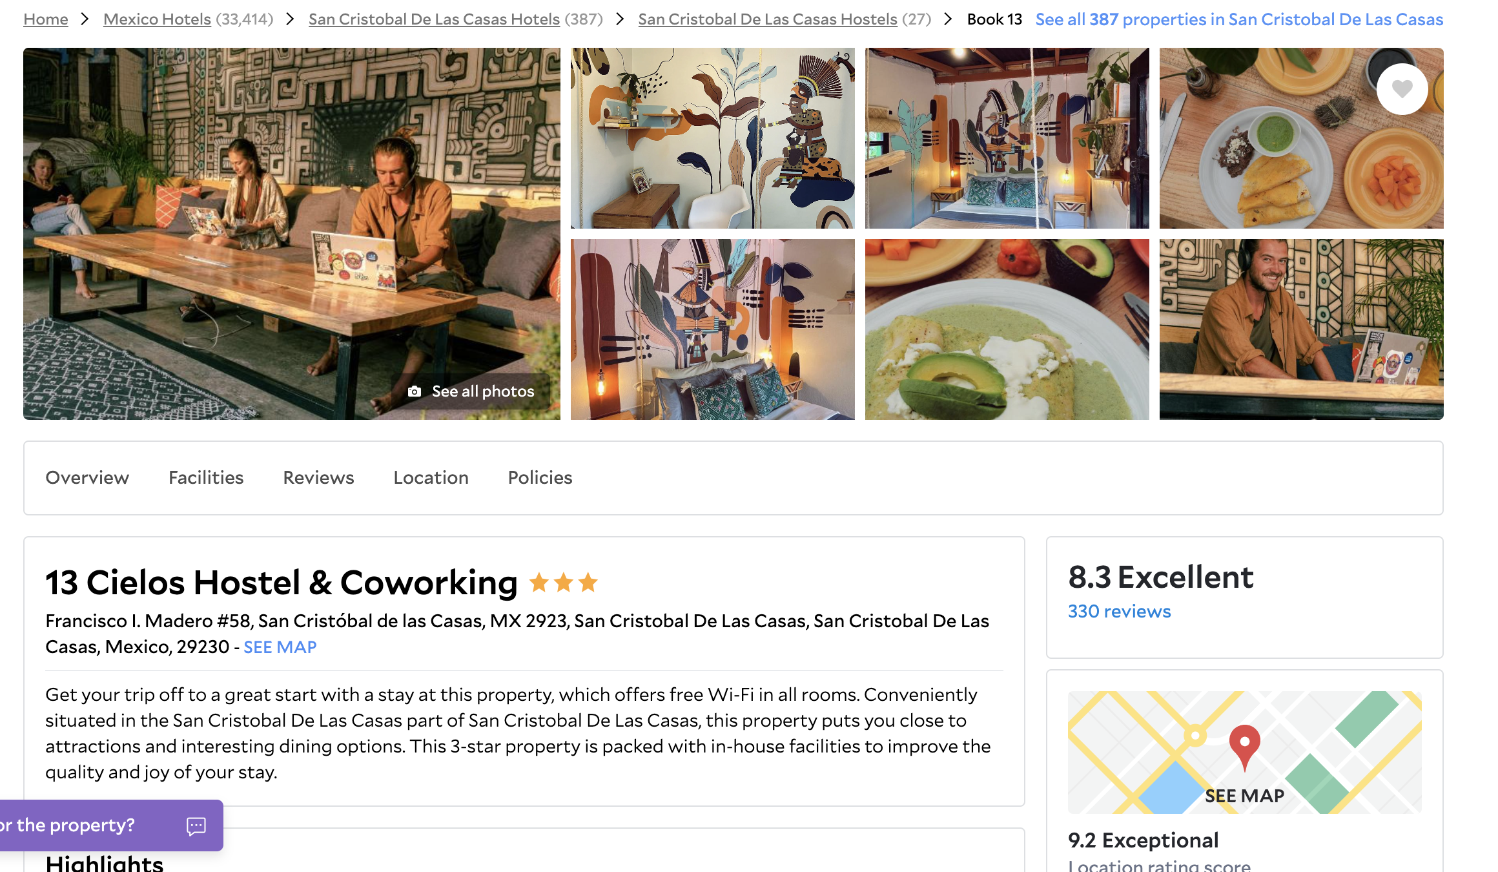Click the three-star rating icons
The width and height of the screenshot is (1498, 872).
[564, 583]
